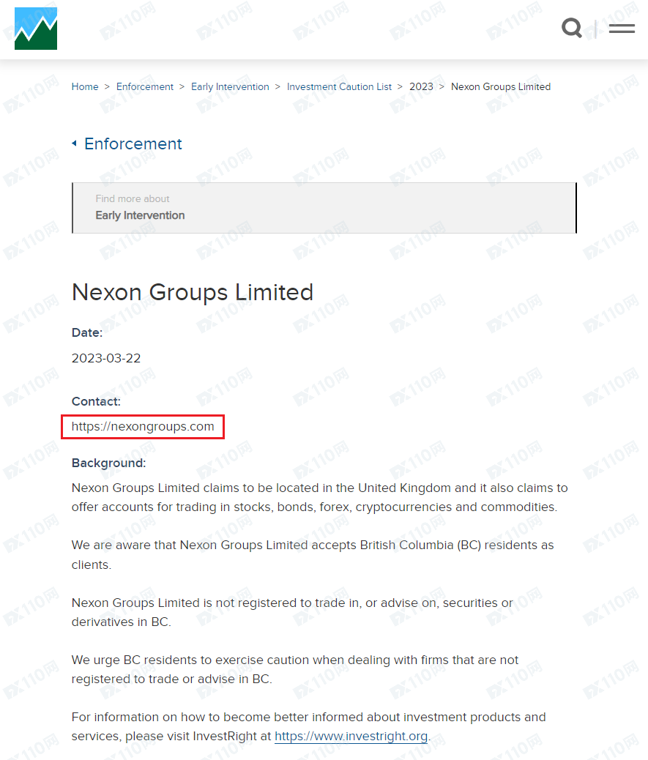Expand the Find more about Early Intervention box
Image resolution: width=648 pixels, height=760 pixels.
coord(324,208)
